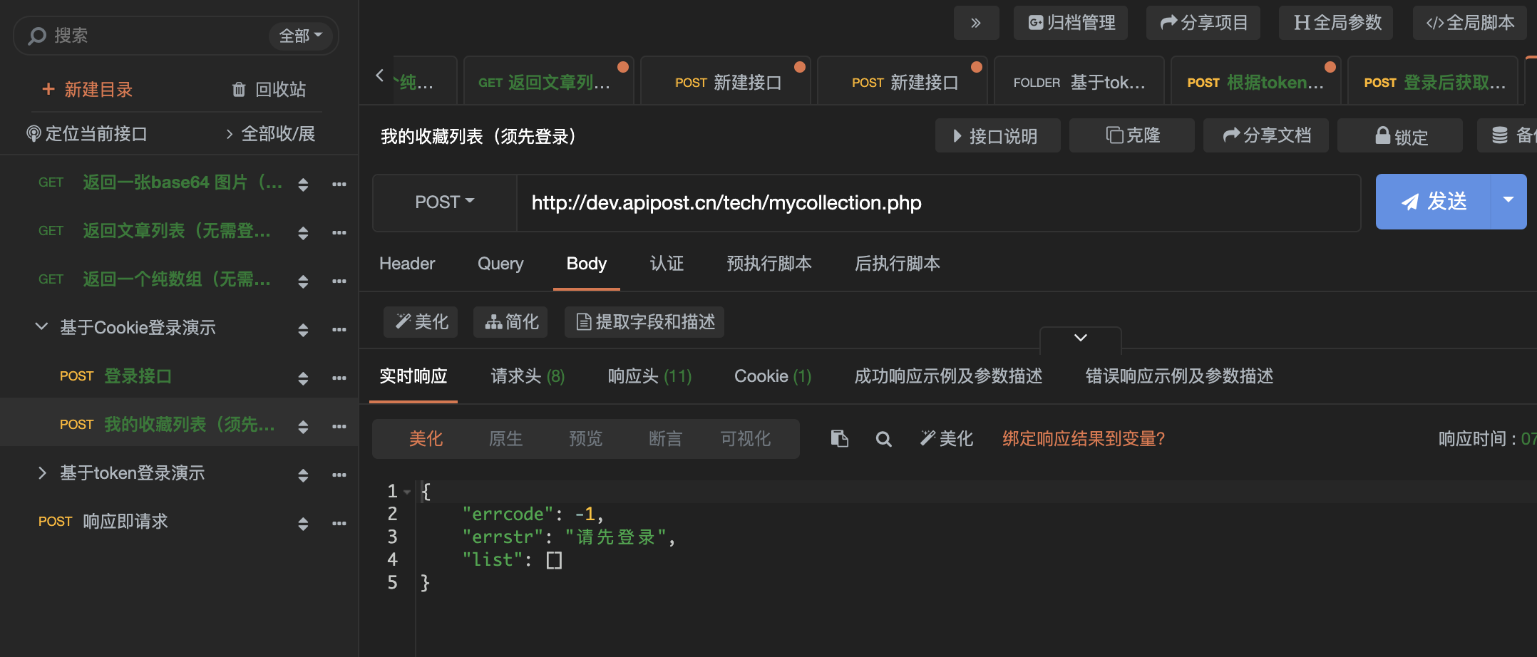Open 全局脚本 global scripts

1470,23
